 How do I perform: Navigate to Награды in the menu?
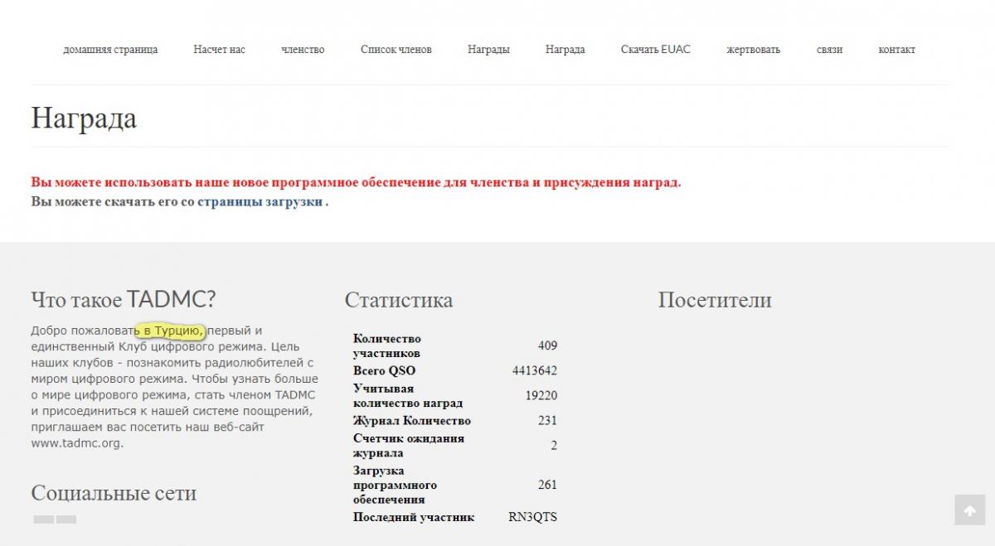point(488,50)
